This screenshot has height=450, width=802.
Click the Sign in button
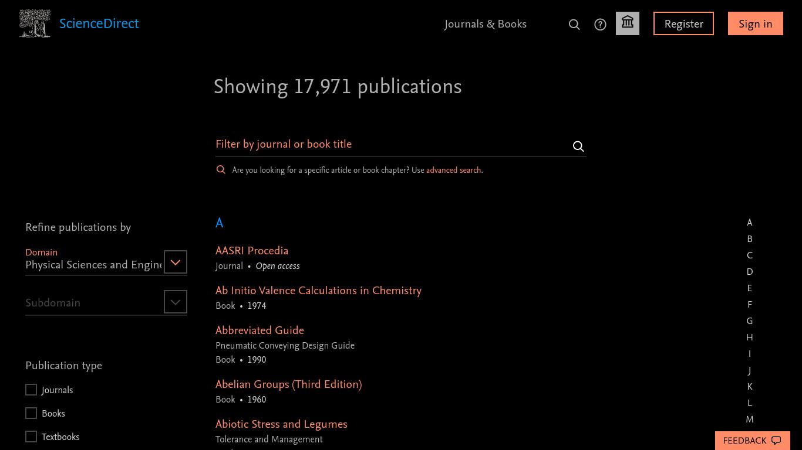pyautogui.click(x=756, y=23)
